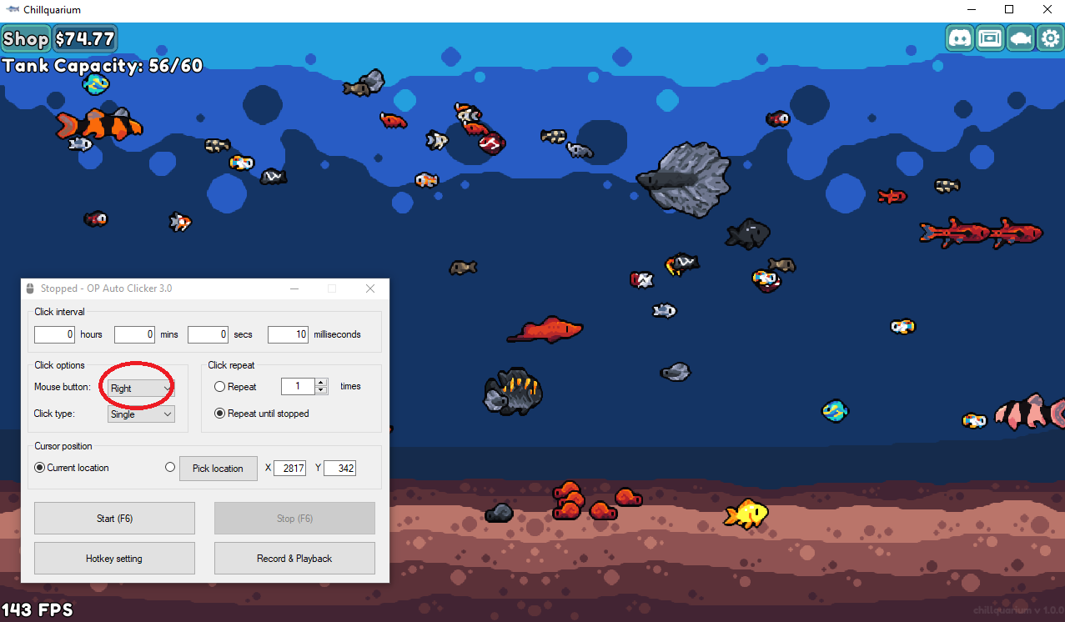Open the Shop menu
Screen dimensions: 1065x622
[26, 38]
